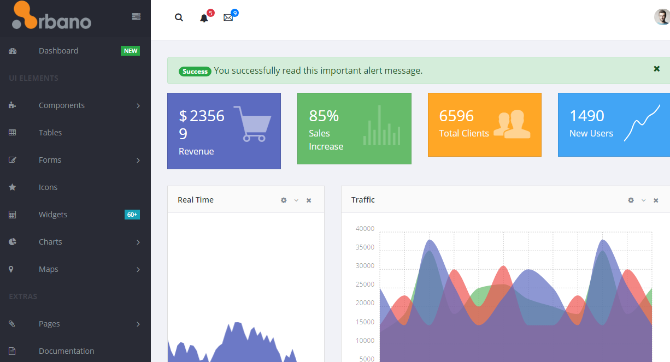Expand the Components submenu
Viewport: 670px width, 362px height.
[x=62, y=105]
